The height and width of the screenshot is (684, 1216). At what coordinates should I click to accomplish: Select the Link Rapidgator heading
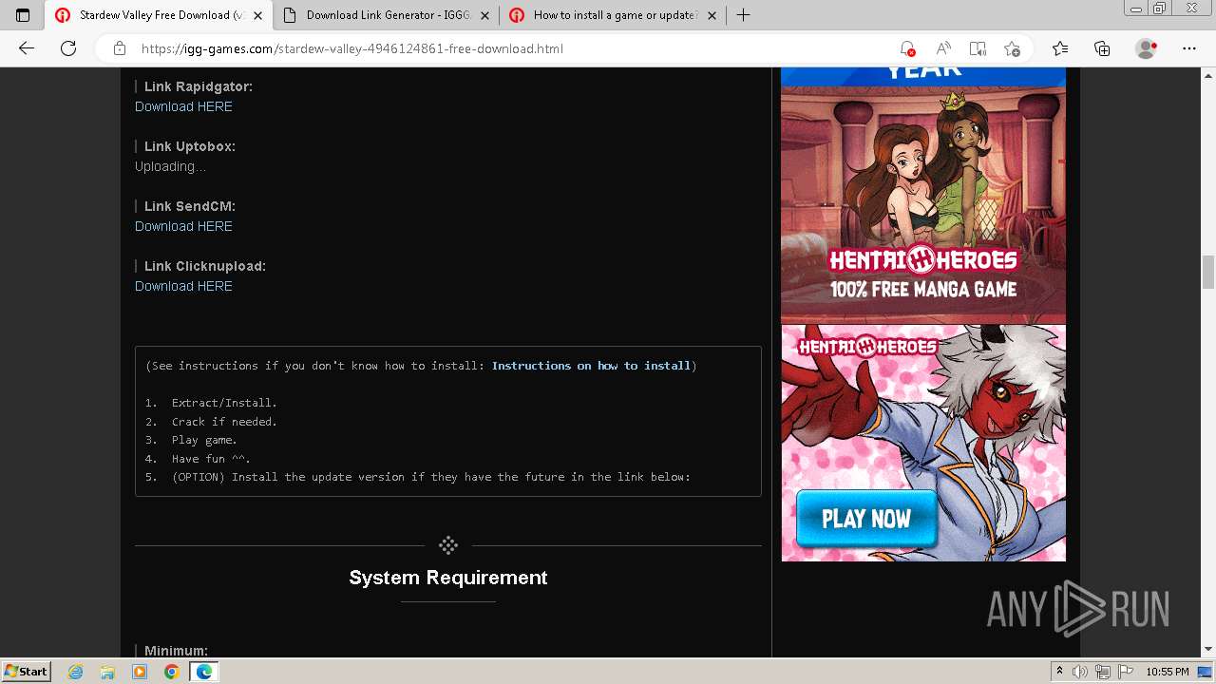(199, 86)
